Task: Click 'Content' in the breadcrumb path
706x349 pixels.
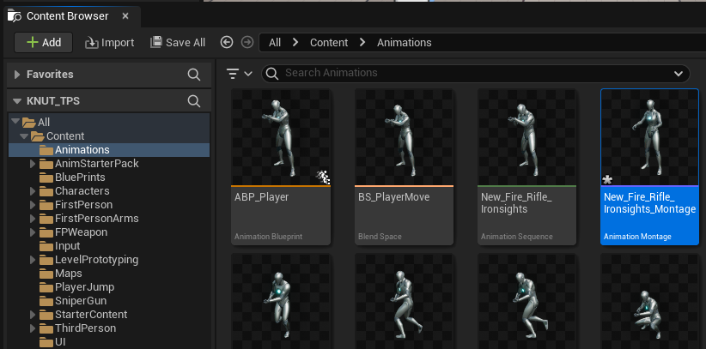Action: [329, 43]
